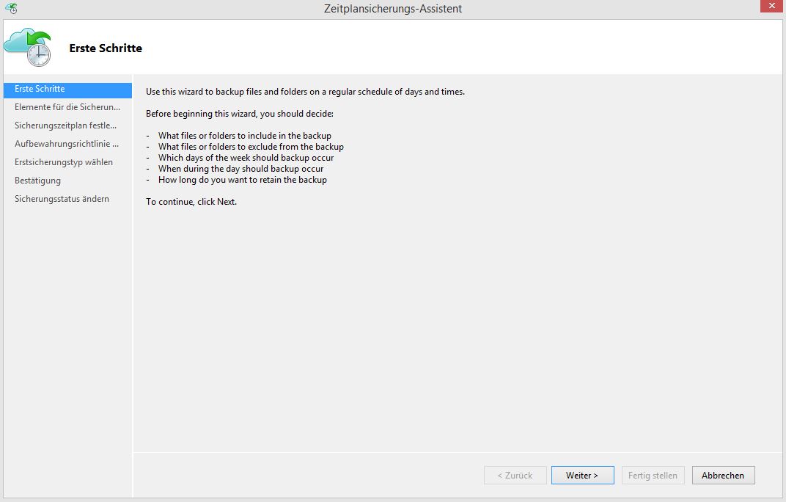
Task: Select 'Aufbewahrungsrichtlinie ...' in sidebar
Action: coord(66,144)
